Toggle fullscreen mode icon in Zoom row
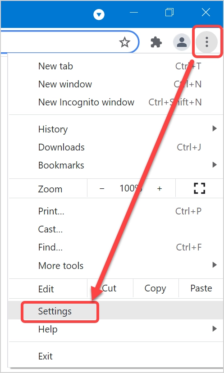This screenshot has height=373, width=224. coord(200,188)
